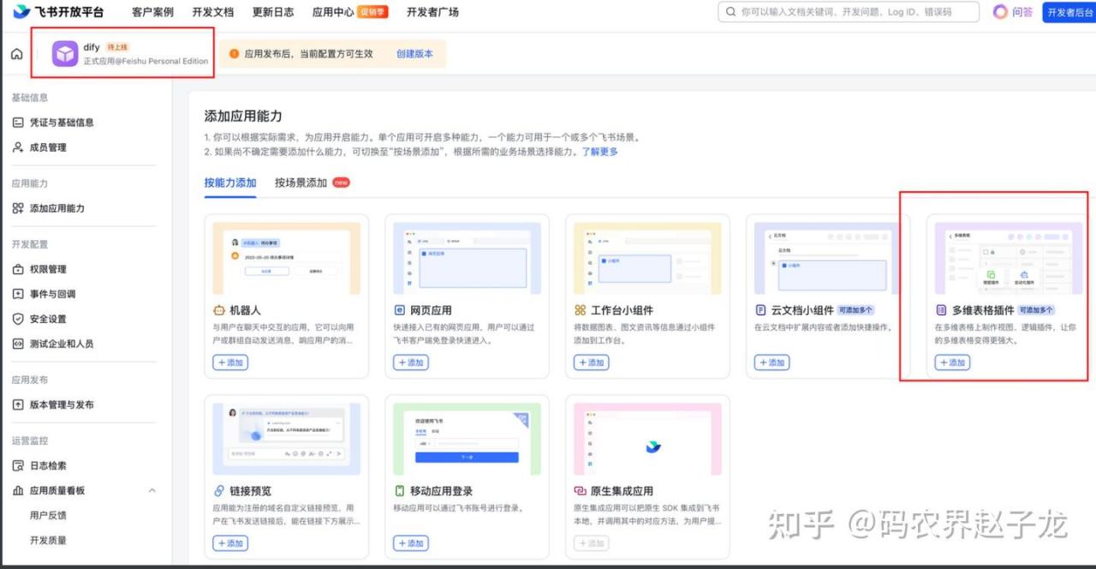This screenshot has height=569, width=1096.
Task: Click the 原生集成应用 preview thumbnail
Action: point(648,439)
